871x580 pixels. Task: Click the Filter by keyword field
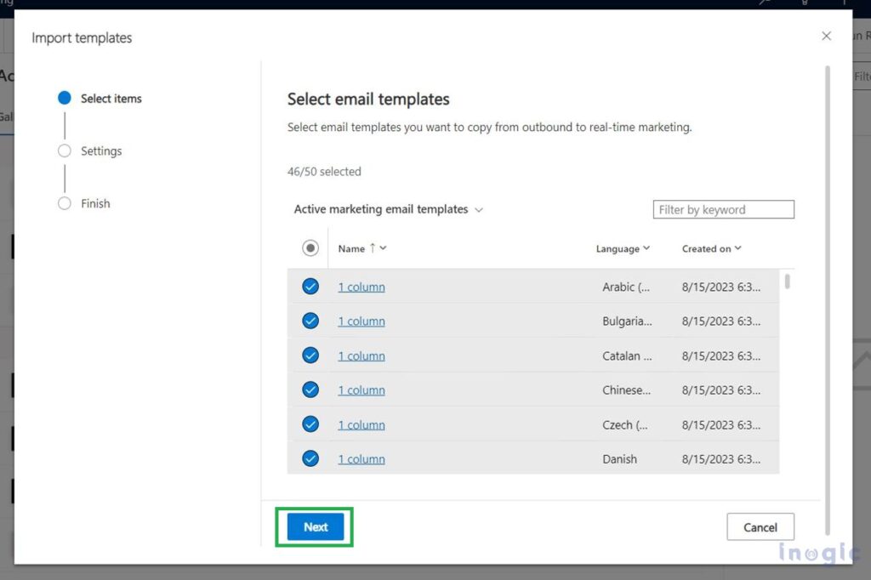point(723,209)
